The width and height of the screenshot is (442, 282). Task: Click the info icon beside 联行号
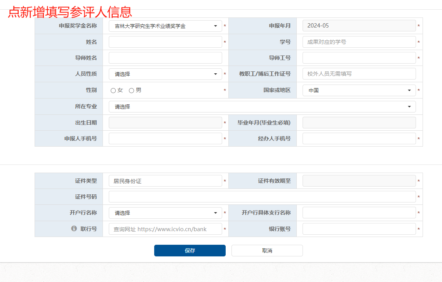pyautogui.click(x=74, y=229)
